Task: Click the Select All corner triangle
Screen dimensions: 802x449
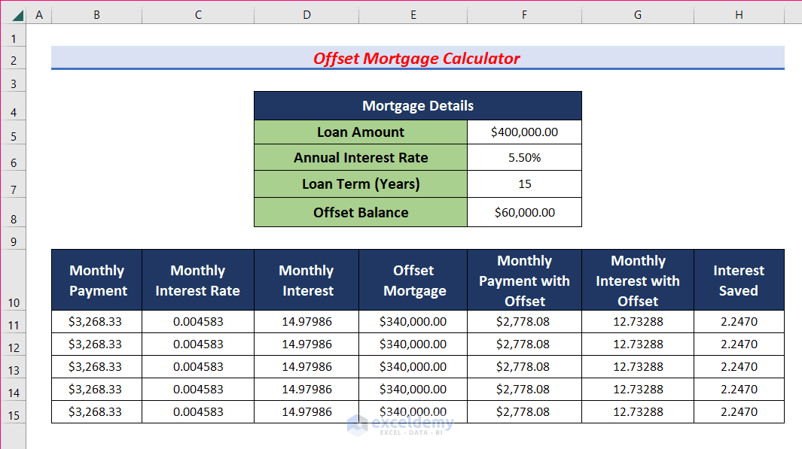Action: click(x=17, y=15)
